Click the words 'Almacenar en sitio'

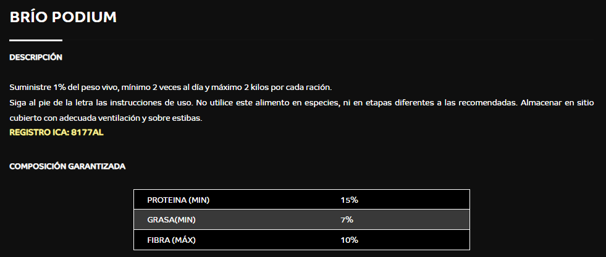coord(557,104)
